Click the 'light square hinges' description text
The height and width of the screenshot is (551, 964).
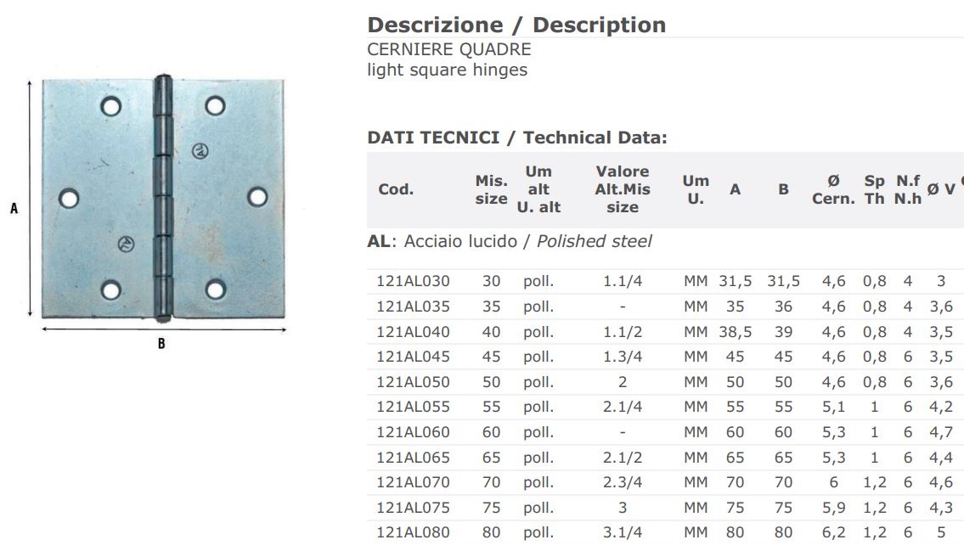[447, 70]
